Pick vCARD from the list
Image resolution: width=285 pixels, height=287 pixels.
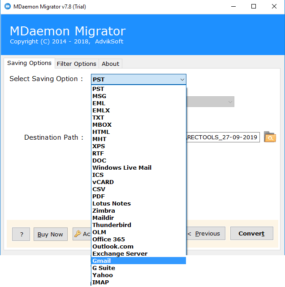pyautogui.click(x=138, y=182)
